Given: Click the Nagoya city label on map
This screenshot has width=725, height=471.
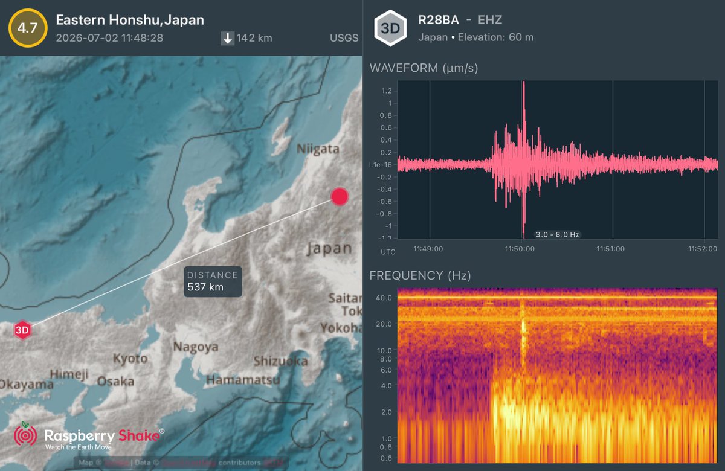Looking at the screenshot, I should (195, 347).
